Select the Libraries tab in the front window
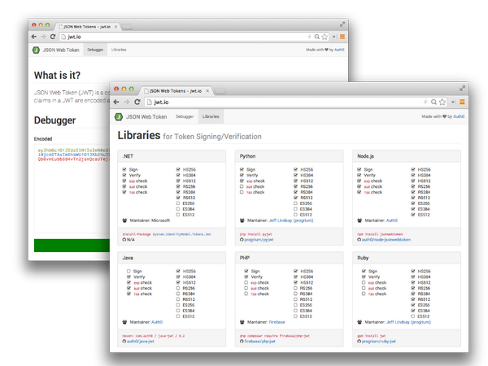Screen dimensions: 488x366 [211, 116]
